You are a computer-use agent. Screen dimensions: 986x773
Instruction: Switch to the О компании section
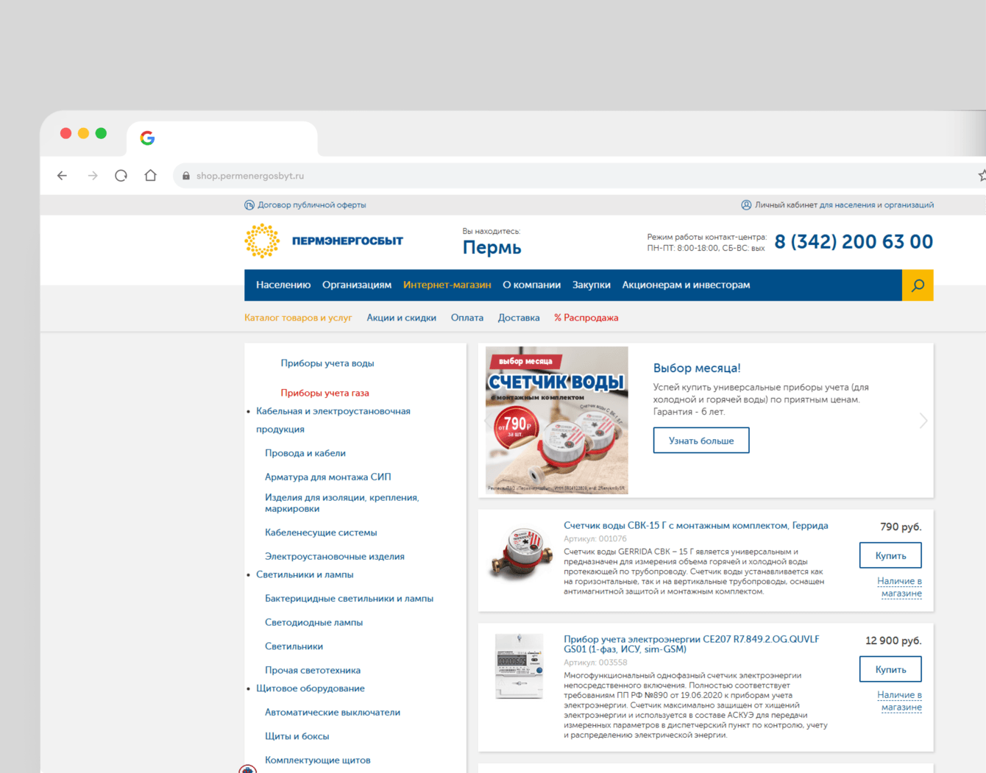pyautogui.click(x=531, y=285)
